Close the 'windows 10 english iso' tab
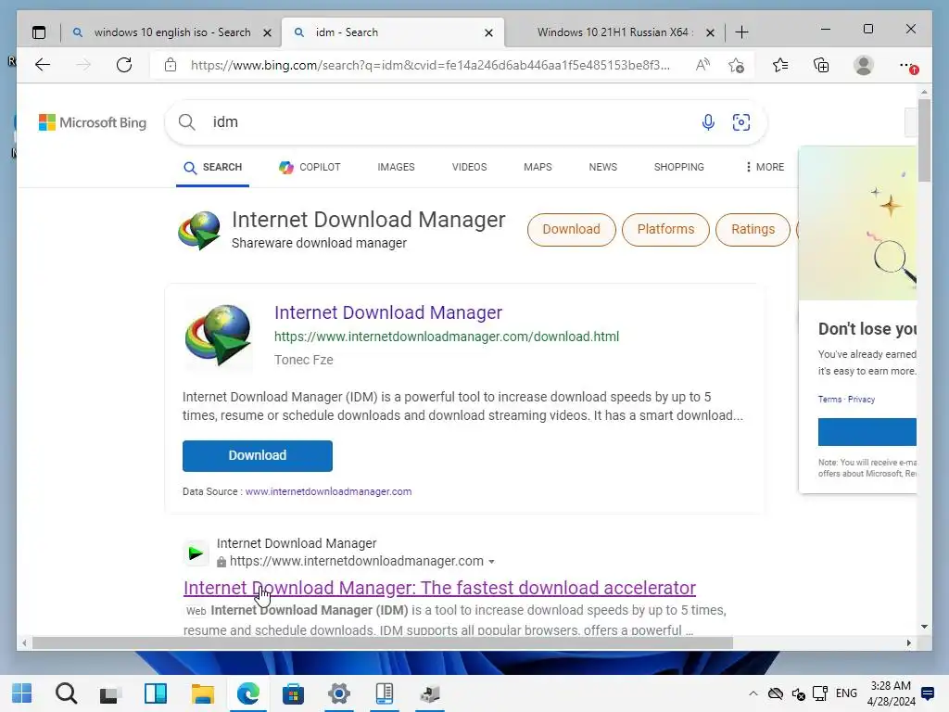The width and height of the screenshot is (949, 712). click(x=267, y=32)
